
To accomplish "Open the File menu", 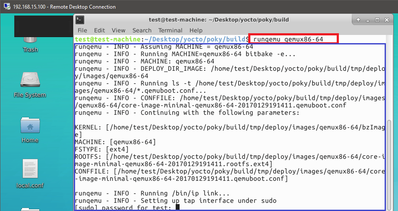I will (82, 30).
